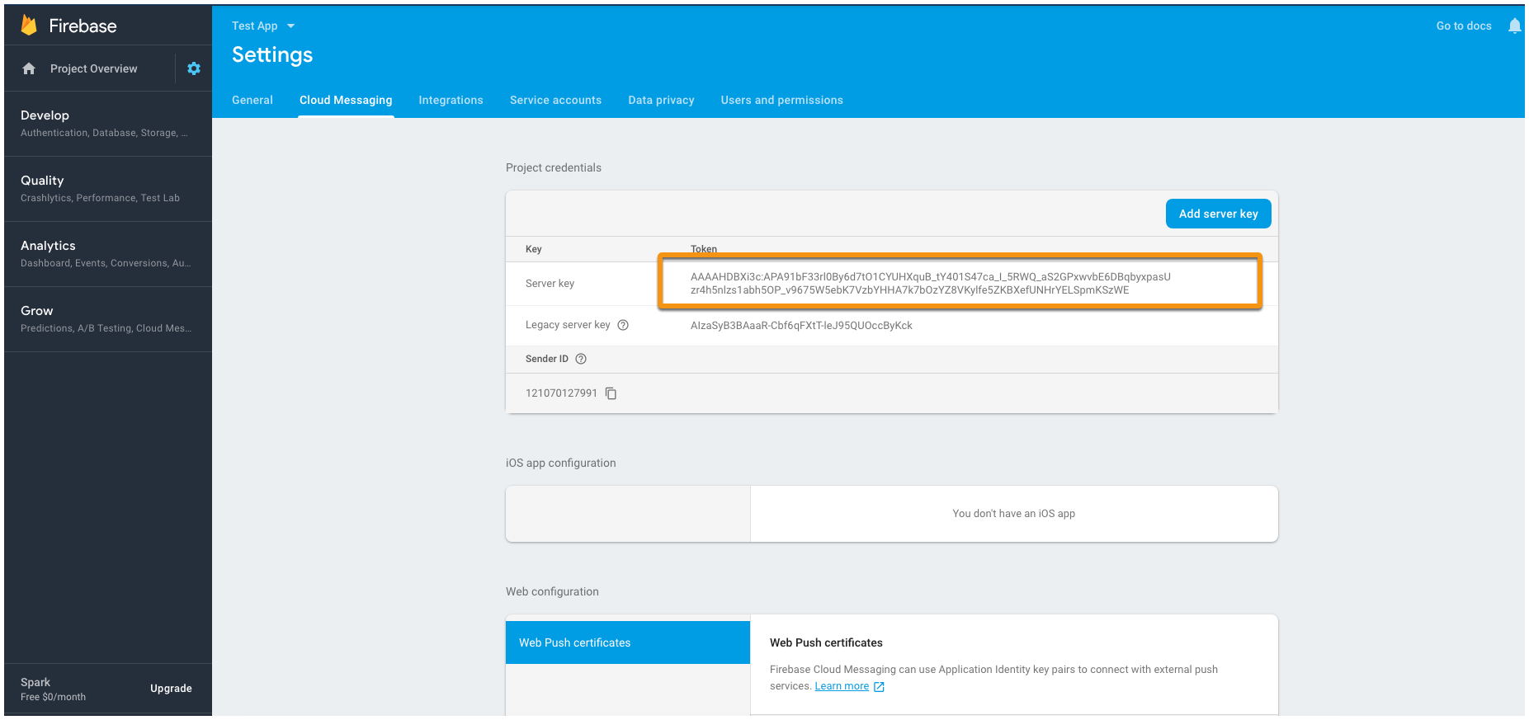Open the Data privacy tab

point(661,100)
